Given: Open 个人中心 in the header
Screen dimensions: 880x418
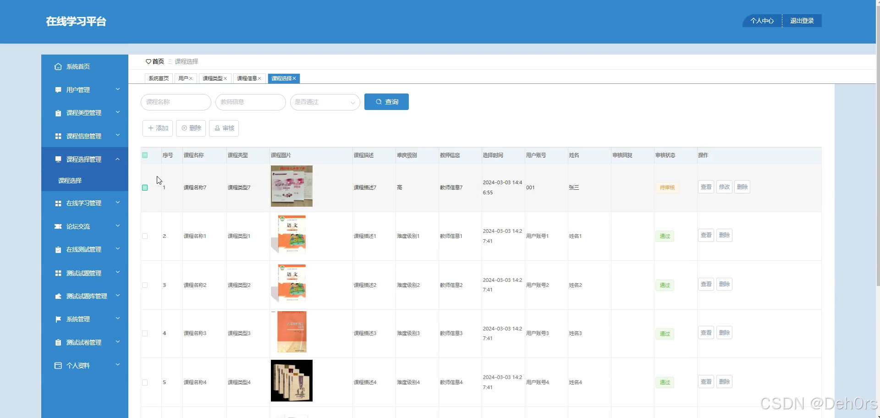Looking at the screenshot, I should pos(762,21).
